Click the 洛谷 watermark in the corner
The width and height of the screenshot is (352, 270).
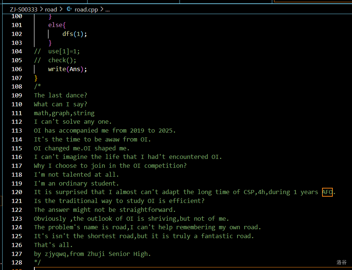pyautogui.click(x=341, y=262)
